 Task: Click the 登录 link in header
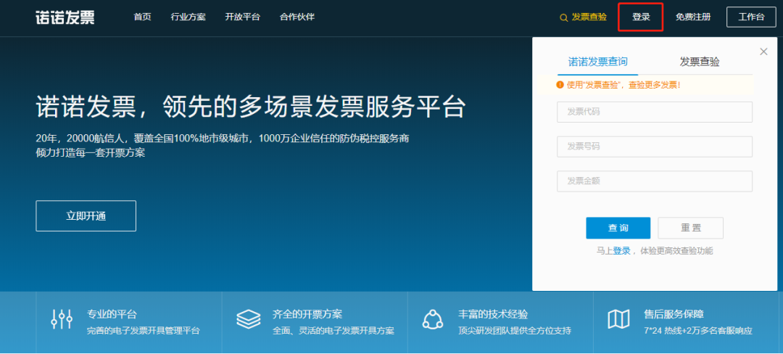[x=641, y=17]
